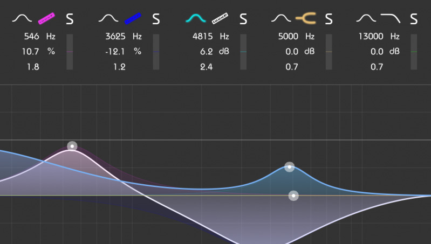The image size is (431, 244).
Task: Click the white ruler icon of the 4815 Hz band
Action: coord(220,19)
